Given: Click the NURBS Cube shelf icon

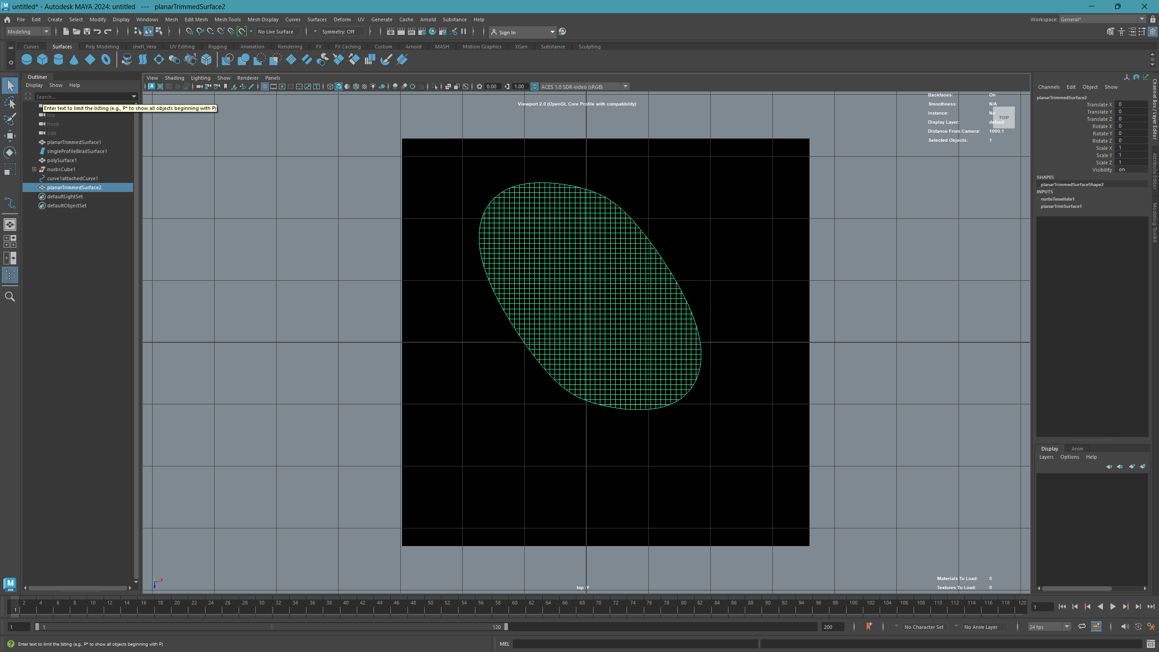Looking at the screenshot, I should 43,59.
